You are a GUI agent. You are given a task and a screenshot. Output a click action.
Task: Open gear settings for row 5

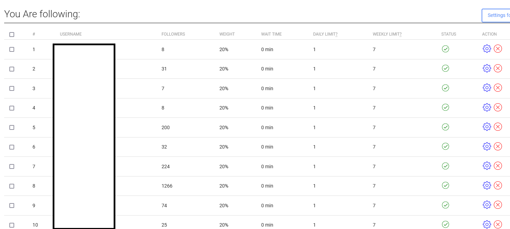pyautogui.click(x=487, y=127)
